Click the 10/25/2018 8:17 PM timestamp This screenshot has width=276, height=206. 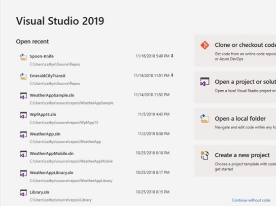[152, 172]
